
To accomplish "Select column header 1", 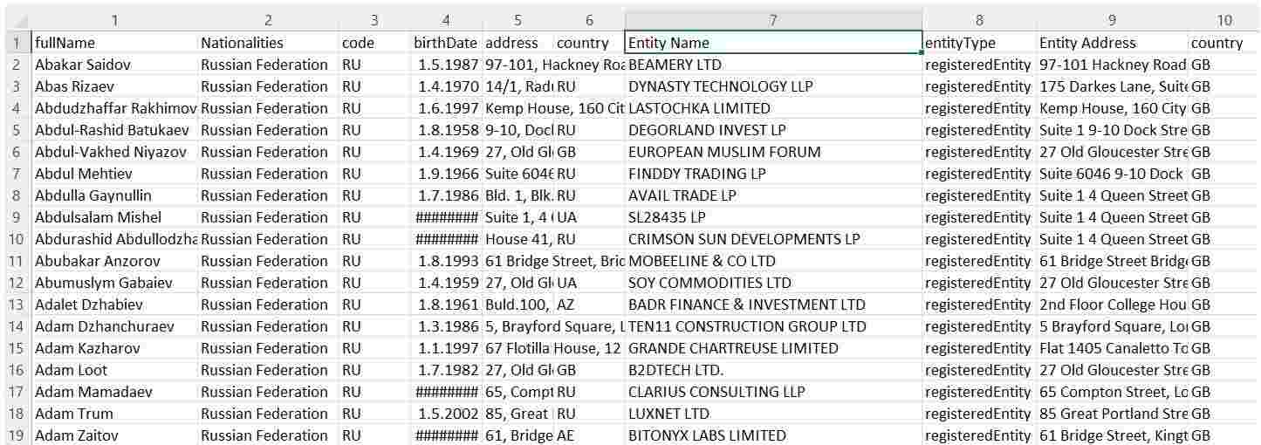I will 114,20.
